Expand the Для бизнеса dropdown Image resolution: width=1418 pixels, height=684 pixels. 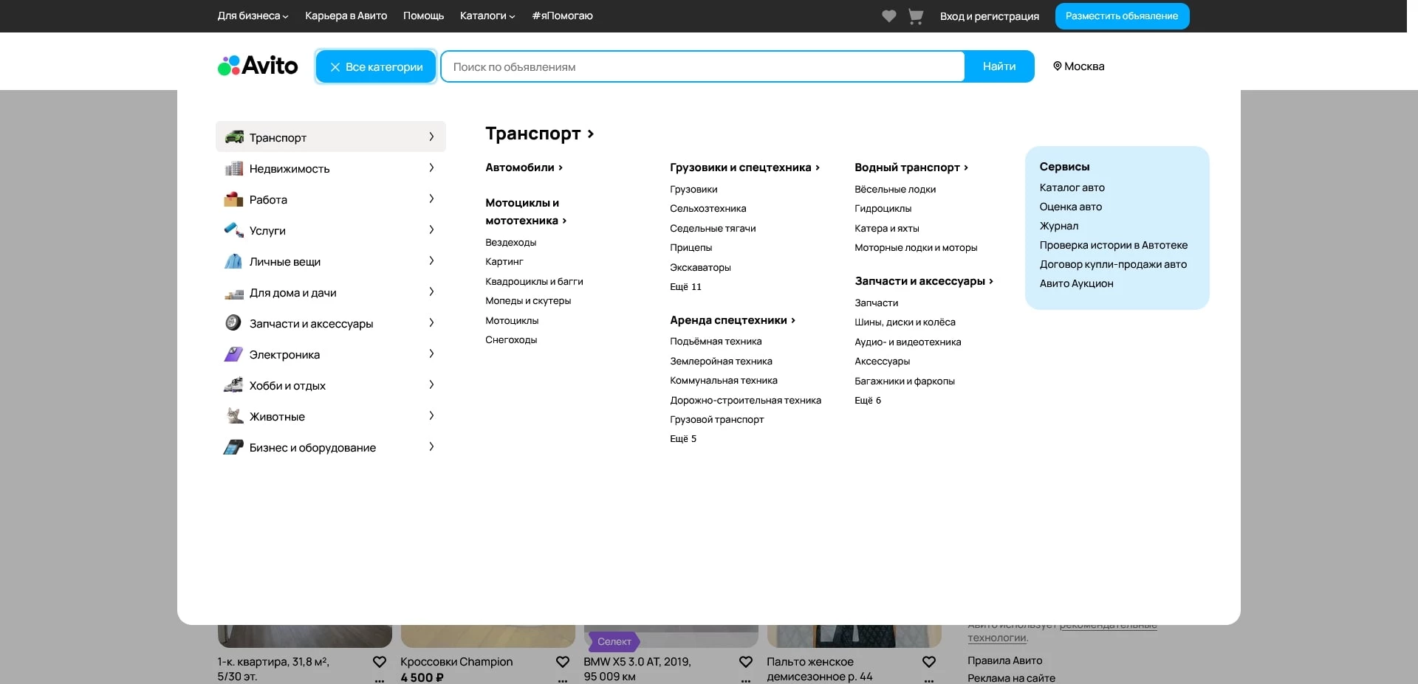click(x=253, y=16)
